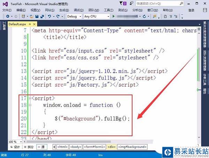Open the 测试(S) menu
This screenshot has height=158, width=209.
[123, 10]
